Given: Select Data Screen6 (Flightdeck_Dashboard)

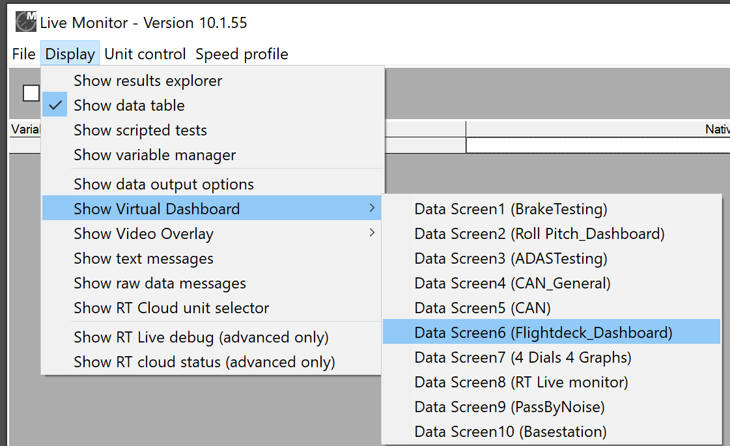Looking at the screenshot, I should point(543,333).
